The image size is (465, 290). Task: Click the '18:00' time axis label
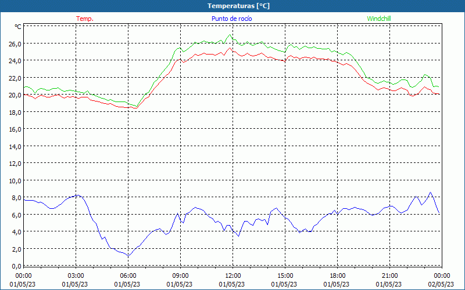(x=338, y=276)
